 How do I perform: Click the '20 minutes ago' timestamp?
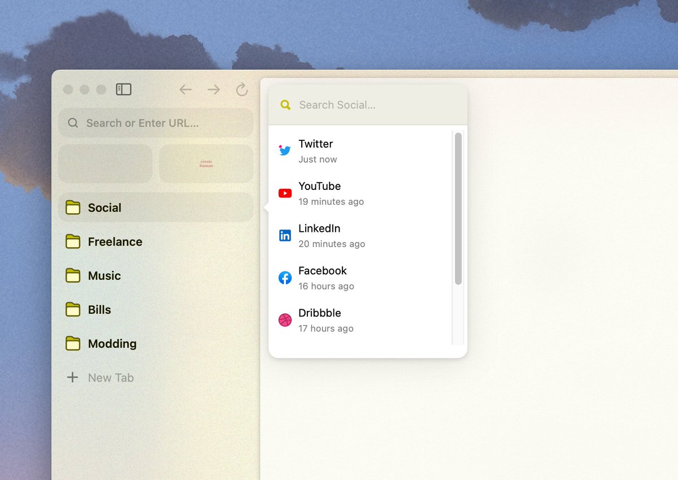tap(332, 244)
